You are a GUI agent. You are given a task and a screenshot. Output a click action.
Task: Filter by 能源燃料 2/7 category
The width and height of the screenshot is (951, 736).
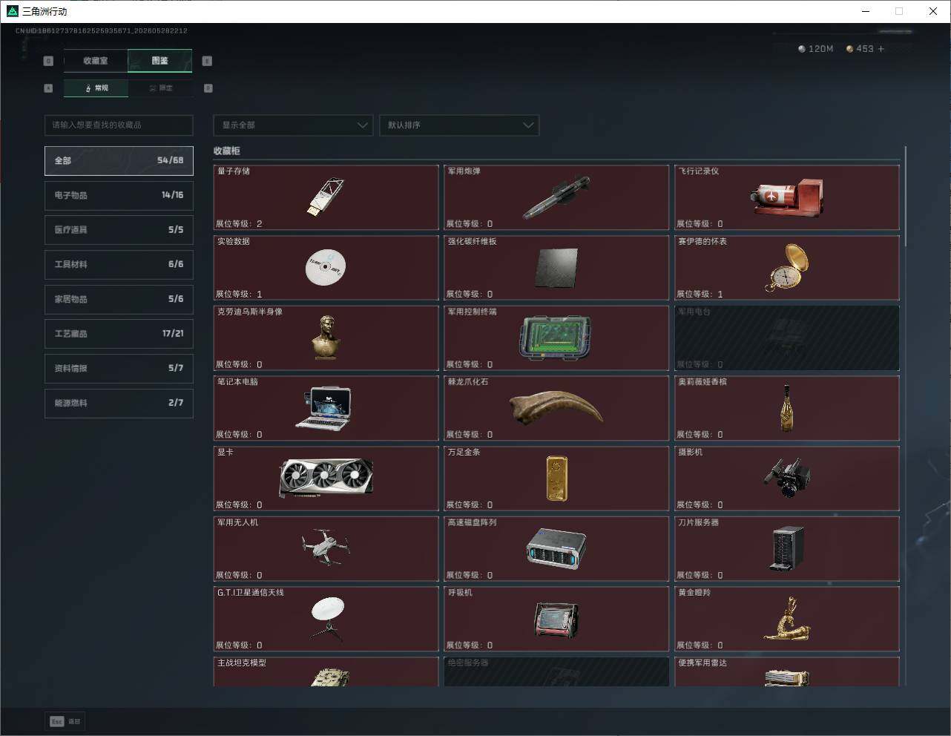[x=119, y=403]
